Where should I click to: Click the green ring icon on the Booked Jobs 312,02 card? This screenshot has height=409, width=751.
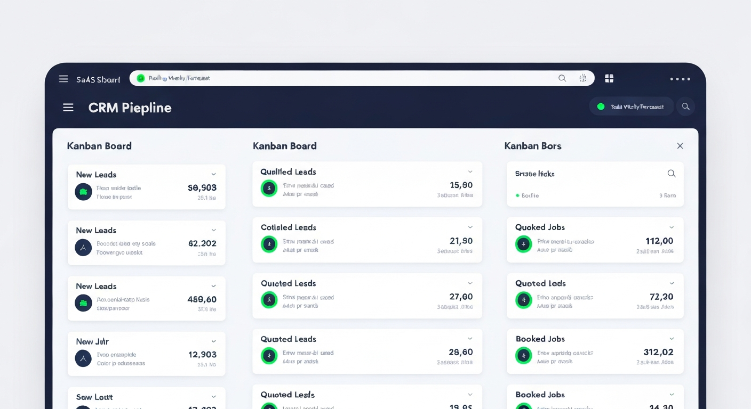pyautogui.click(x=524, y=356)
